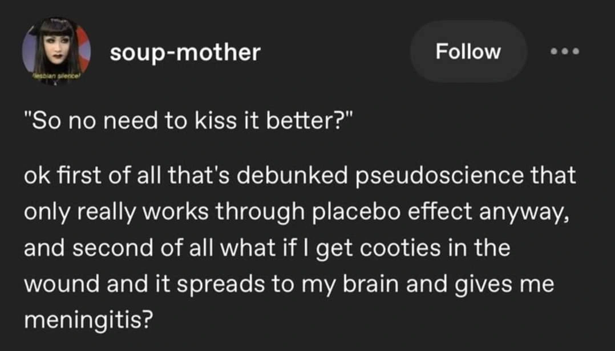Click the line starting "wound and it spreads"
The width and height of the screenshot is (615, 351).
tap(289, 285)
